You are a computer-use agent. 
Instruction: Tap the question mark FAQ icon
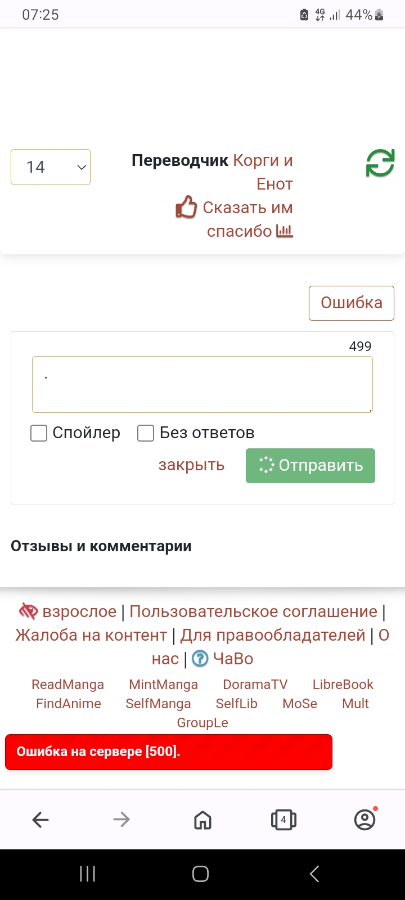tap(200, 658)
